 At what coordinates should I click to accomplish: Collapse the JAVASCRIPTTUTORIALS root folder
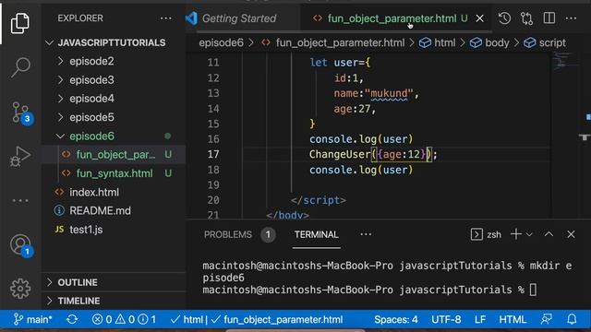pyautogui.click(x=112, y=42)
